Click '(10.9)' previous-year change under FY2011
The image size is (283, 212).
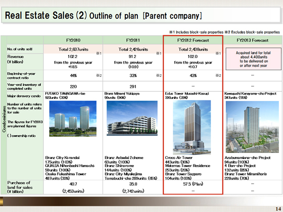tap(133, 67)
